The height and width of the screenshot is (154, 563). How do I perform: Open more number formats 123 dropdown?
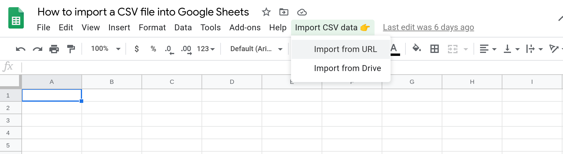tap(206, 49)
